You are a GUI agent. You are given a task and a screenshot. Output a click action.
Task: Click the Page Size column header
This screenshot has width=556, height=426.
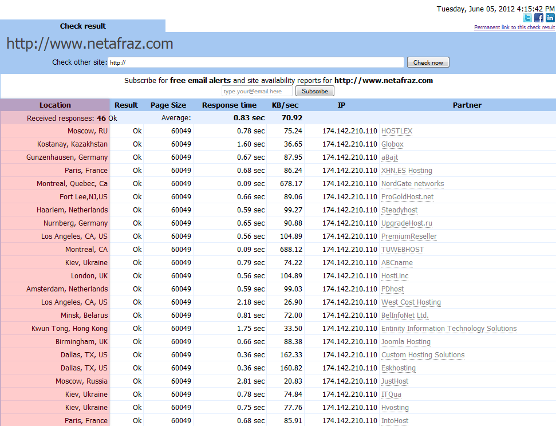(x=168, y=105)
